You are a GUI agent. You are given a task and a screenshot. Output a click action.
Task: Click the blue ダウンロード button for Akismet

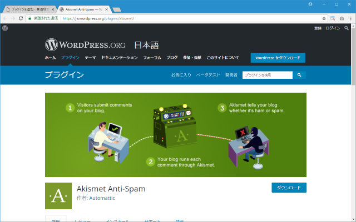pos(289,188)
